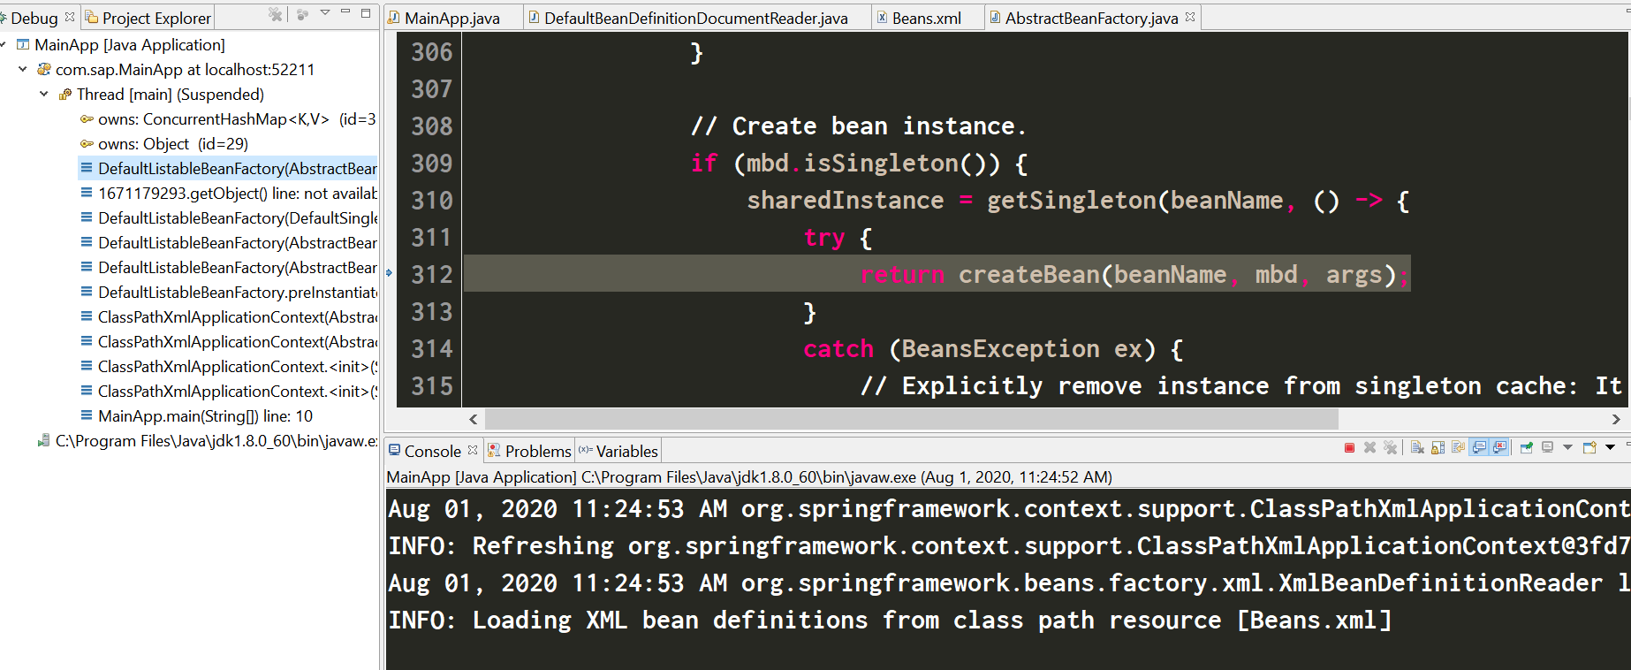This screenshot has width=1631, height=670.
Task: Click the editor horizontal scrollbar thumb
Action: (912, 419)
